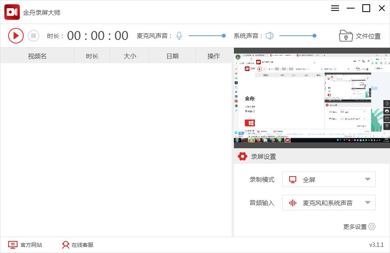Click the microphone volume icon

point(179,35)
